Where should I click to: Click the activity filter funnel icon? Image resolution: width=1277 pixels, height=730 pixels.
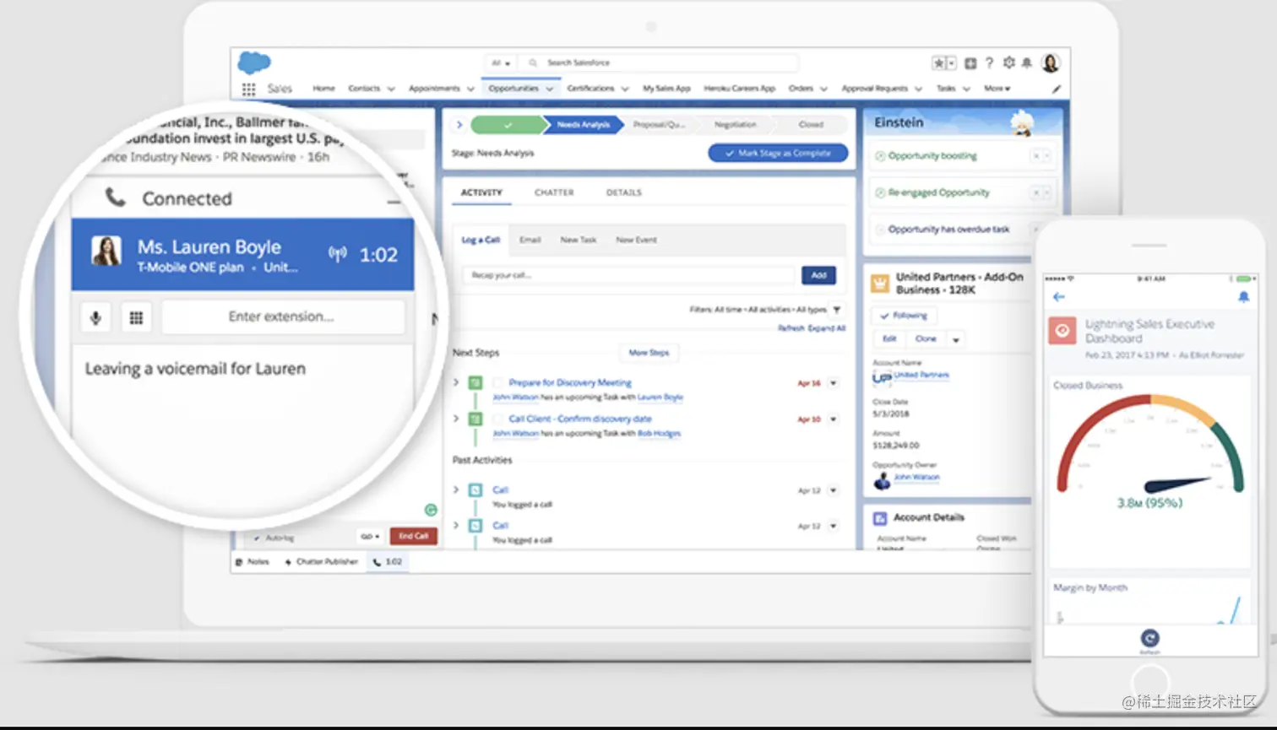coord(837,310)
